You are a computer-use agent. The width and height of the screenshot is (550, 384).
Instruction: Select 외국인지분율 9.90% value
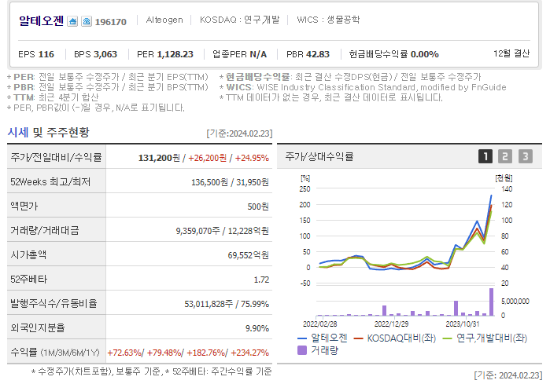coord(257,328)
